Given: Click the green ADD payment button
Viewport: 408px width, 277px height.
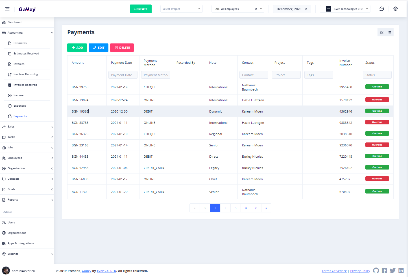Looking at the screenshot, I should (x=77, y=48).
